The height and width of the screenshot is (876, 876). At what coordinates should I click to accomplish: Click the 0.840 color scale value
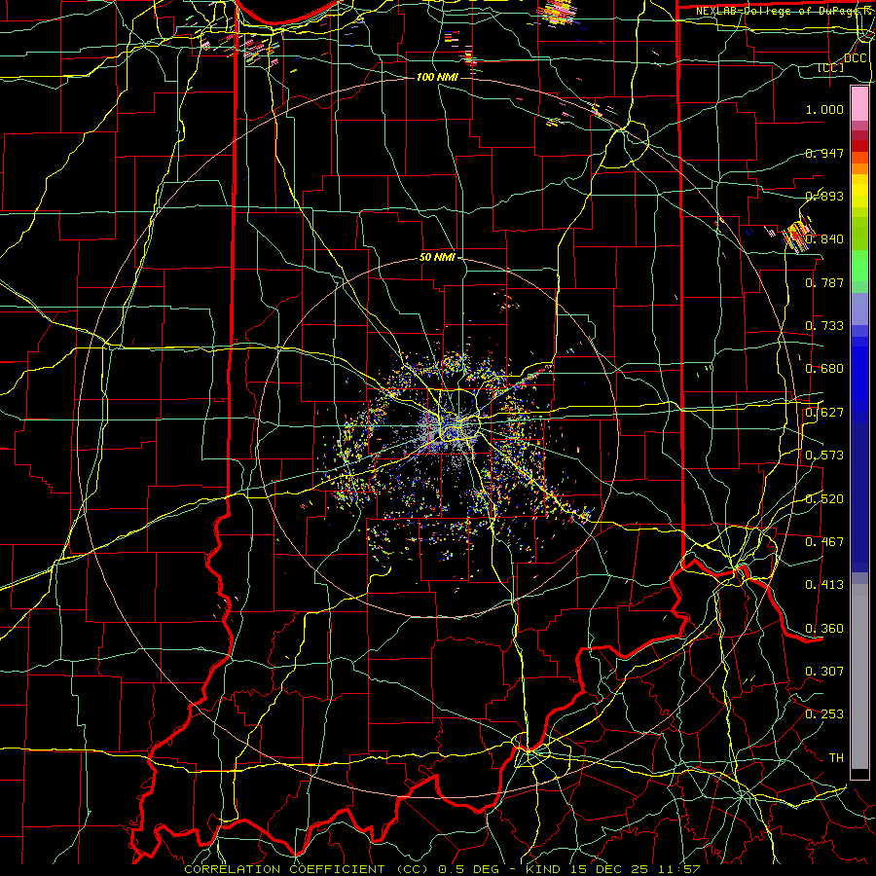pyautogui.click(x=826, y=239)
